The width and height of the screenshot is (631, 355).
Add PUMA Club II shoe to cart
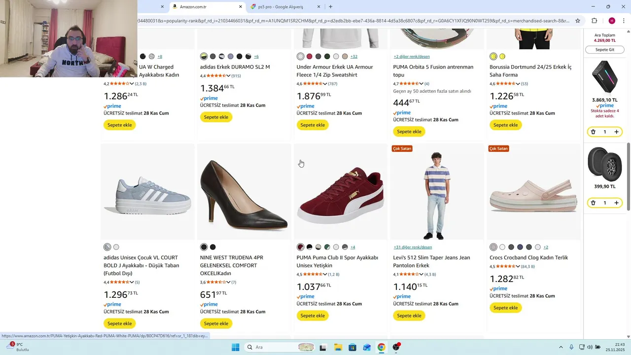click(313, 316)
